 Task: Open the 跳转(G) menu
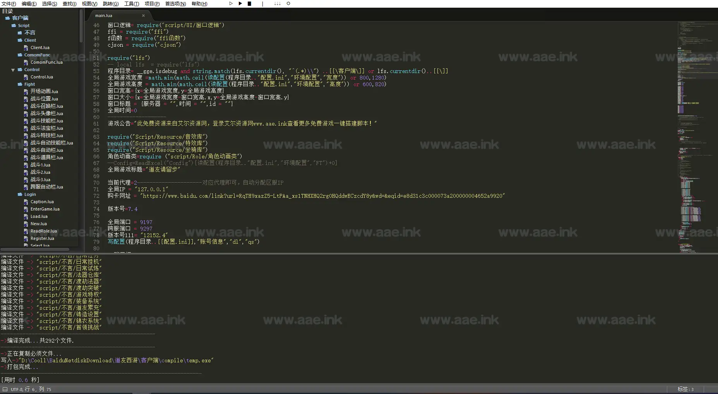point(111,4)
